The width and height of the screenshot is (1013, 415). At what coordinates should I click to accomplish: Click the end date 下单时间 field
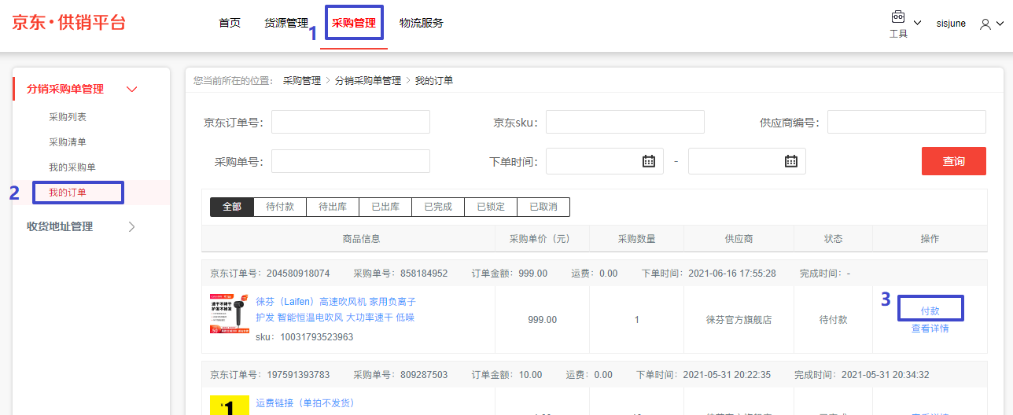[x=747, y=161]
